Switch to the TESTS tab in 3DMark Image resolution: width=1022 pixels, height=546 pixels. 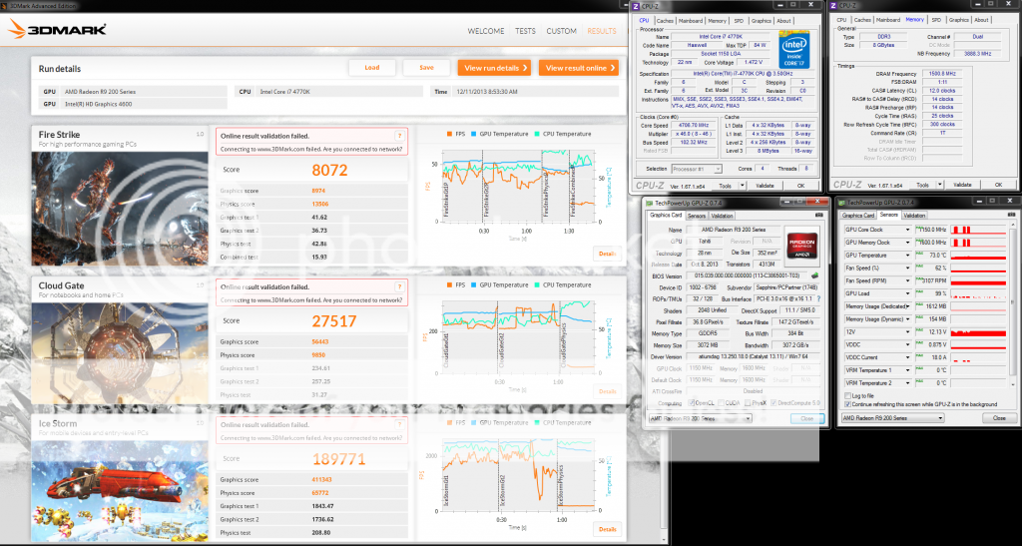(526, 31)
